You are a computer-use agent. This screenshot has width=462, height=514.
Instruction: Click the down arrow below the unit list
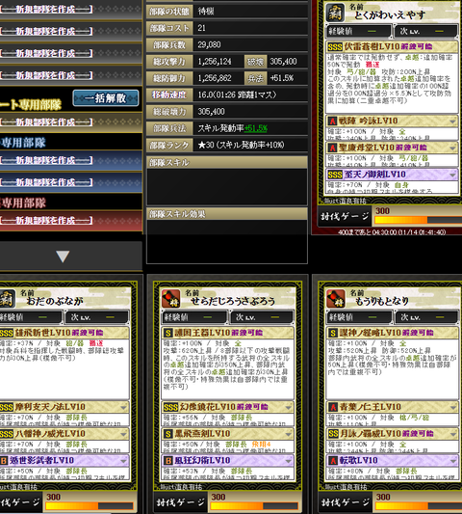(x=63, y=257)
